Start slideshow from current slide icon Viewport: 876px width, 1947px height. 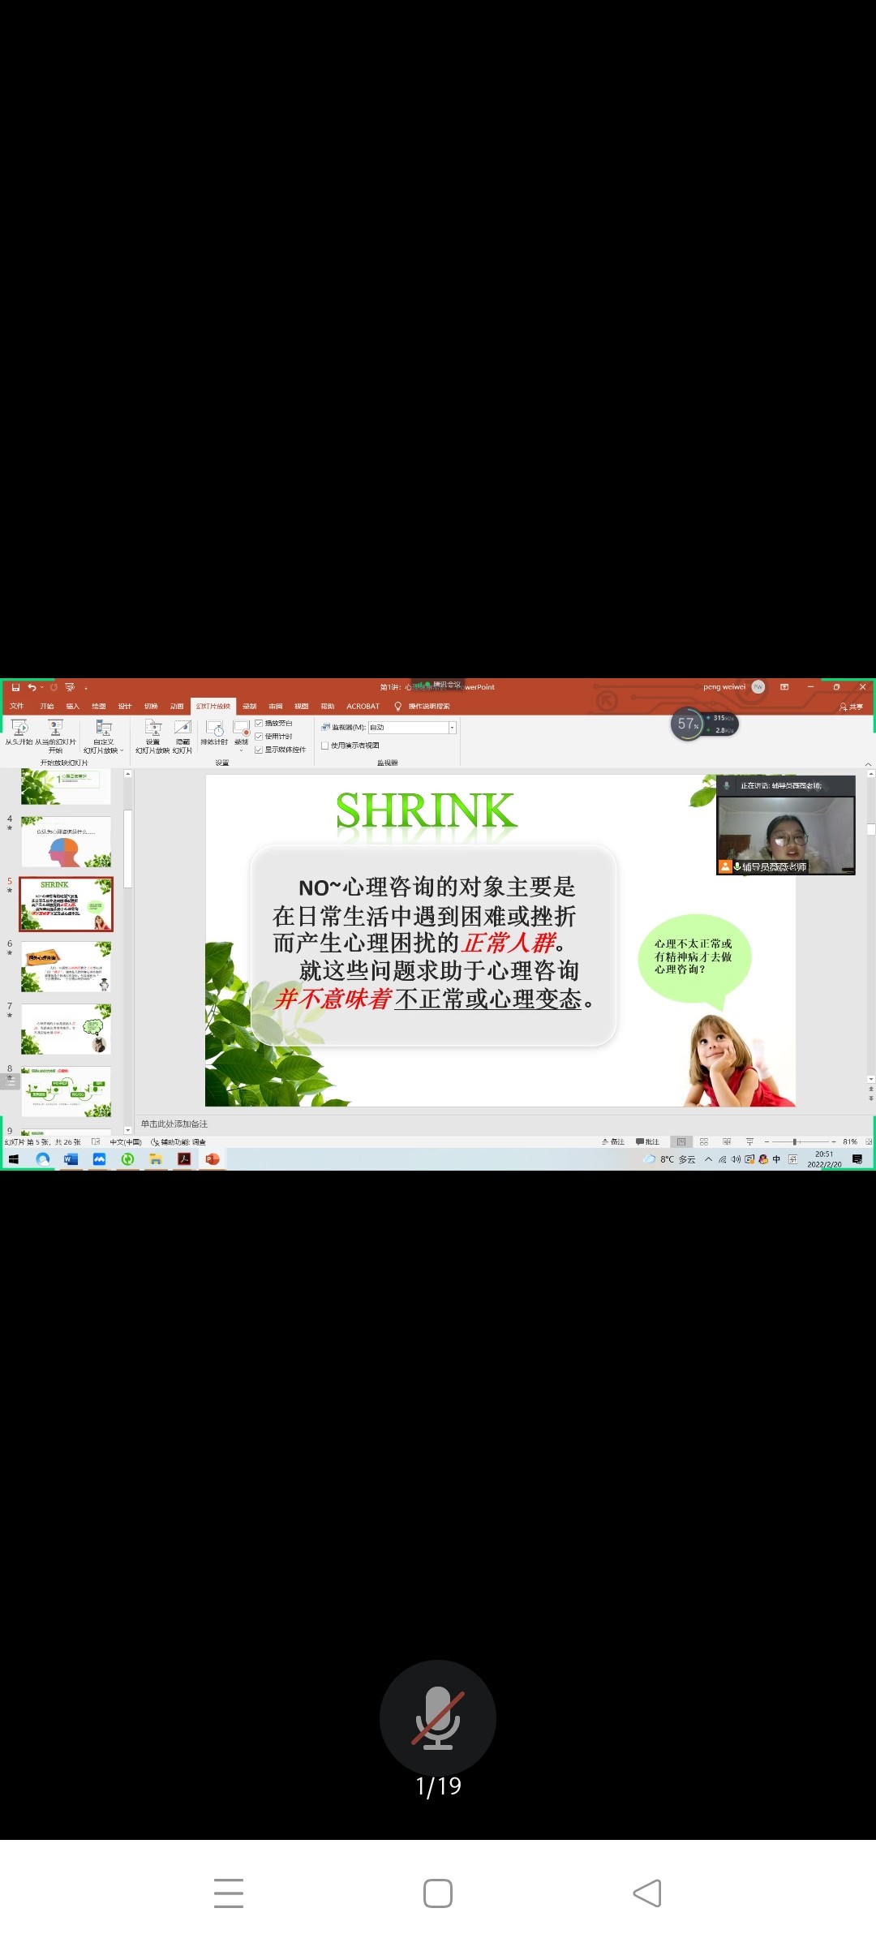click(x=55, y=728)
